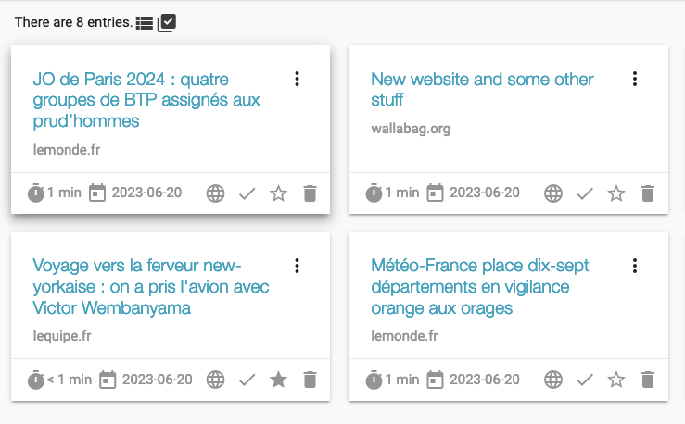Mark Météo-France entry as read
Screen dimensions: 685x424
coord(585,380)
